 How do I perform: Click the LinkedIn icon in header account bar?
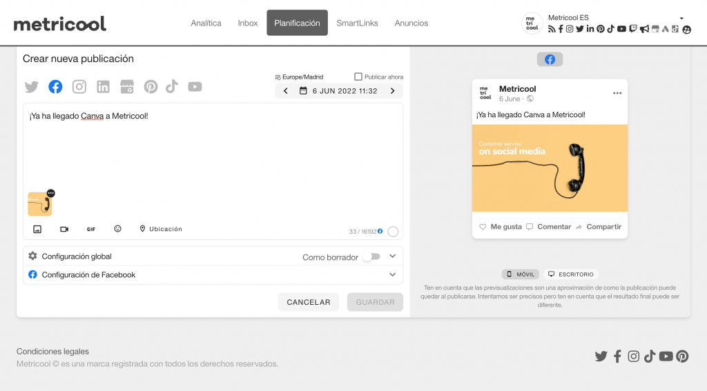coord(590,29)
